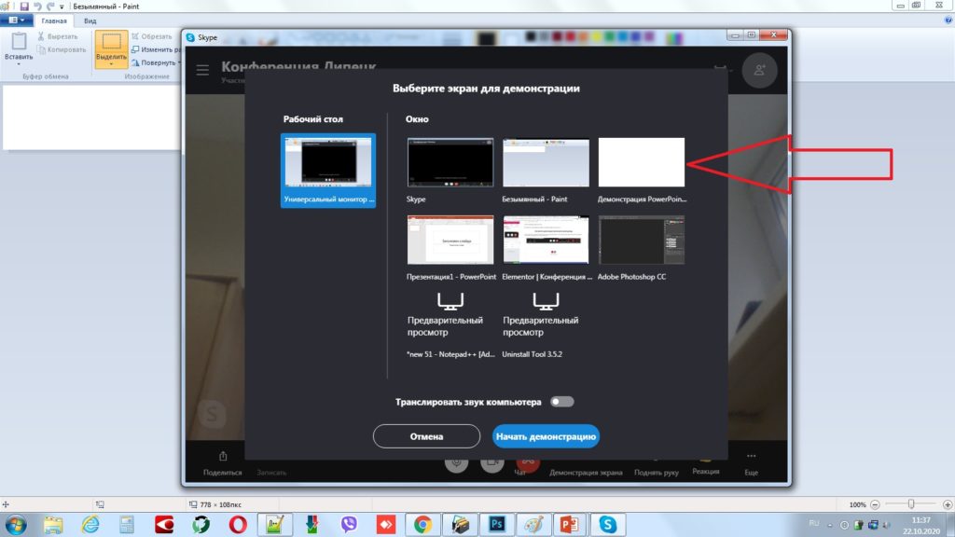Click Копировать in Paint ribbon
Viewport: 955px width, 537px height.
click(x=62, y=50)
